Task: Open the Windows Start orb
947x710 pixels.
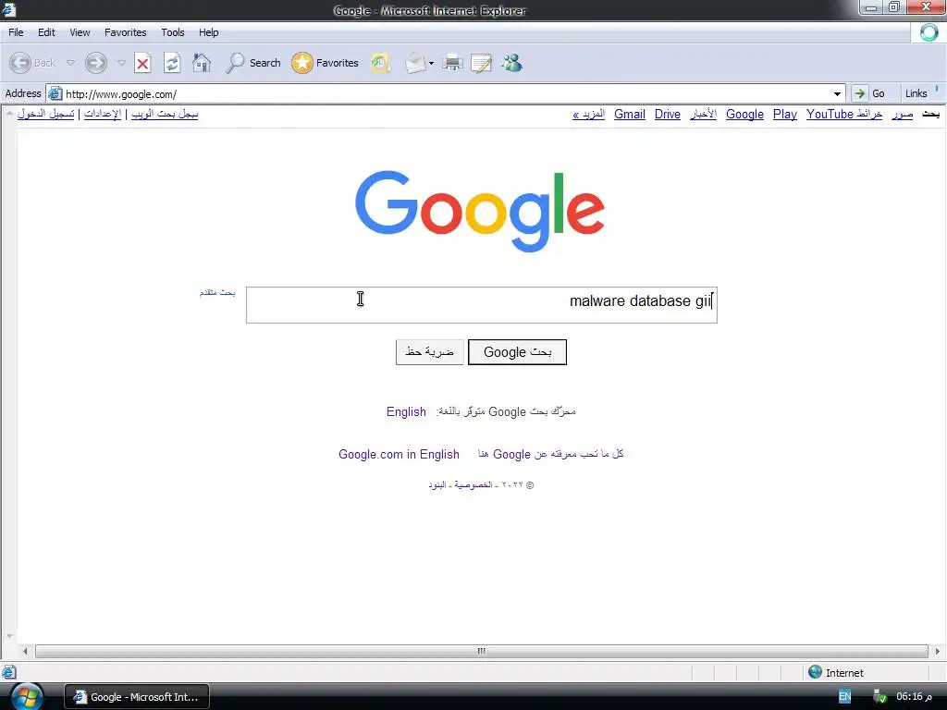Action: tap(25, 696)
